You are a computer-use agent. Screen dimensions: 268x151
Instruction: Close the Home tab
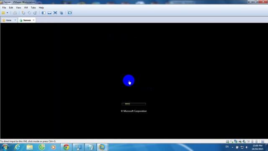[x=15, y=20]
